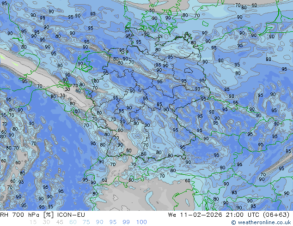Select the legend value 60 in the scale
293x226 pixels.
point(73,222)
